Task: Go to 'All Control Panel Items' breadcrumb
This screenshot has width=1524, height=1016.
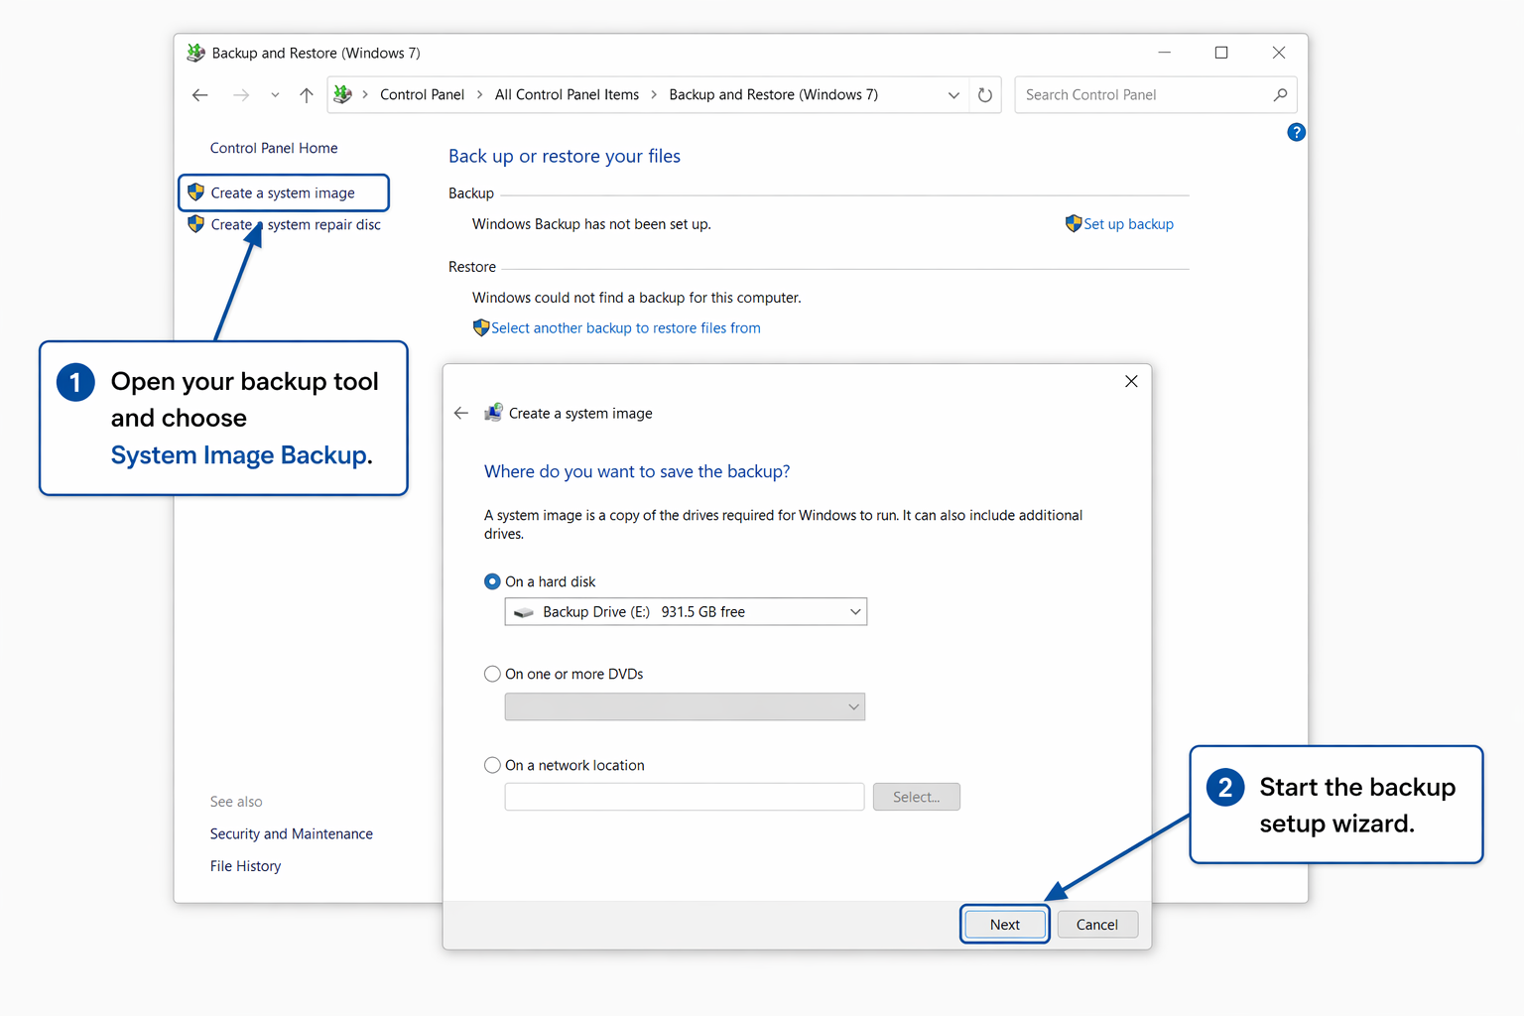Action: click(x=567, y=95)
